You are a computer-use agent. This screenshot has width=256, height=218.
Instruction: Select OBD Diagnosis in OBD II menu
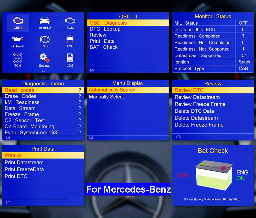[x=128, y=23]
